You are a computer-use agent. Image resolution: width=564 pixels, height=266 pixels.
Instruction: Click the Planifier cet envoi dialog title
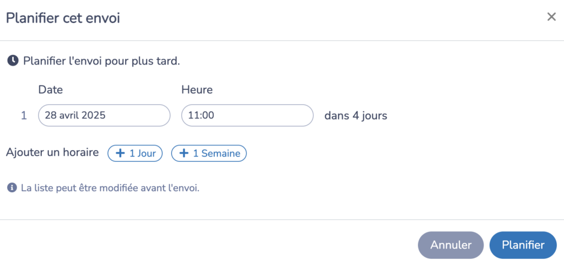[x=63, y=18]
